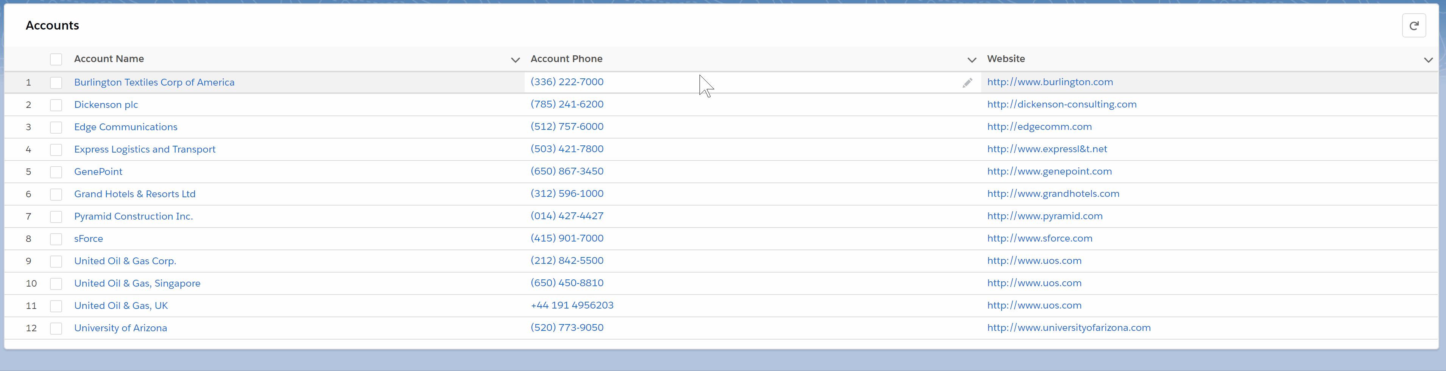Open Edge Communications account record
Screen dimensions: 1446x371
point(126,127)
